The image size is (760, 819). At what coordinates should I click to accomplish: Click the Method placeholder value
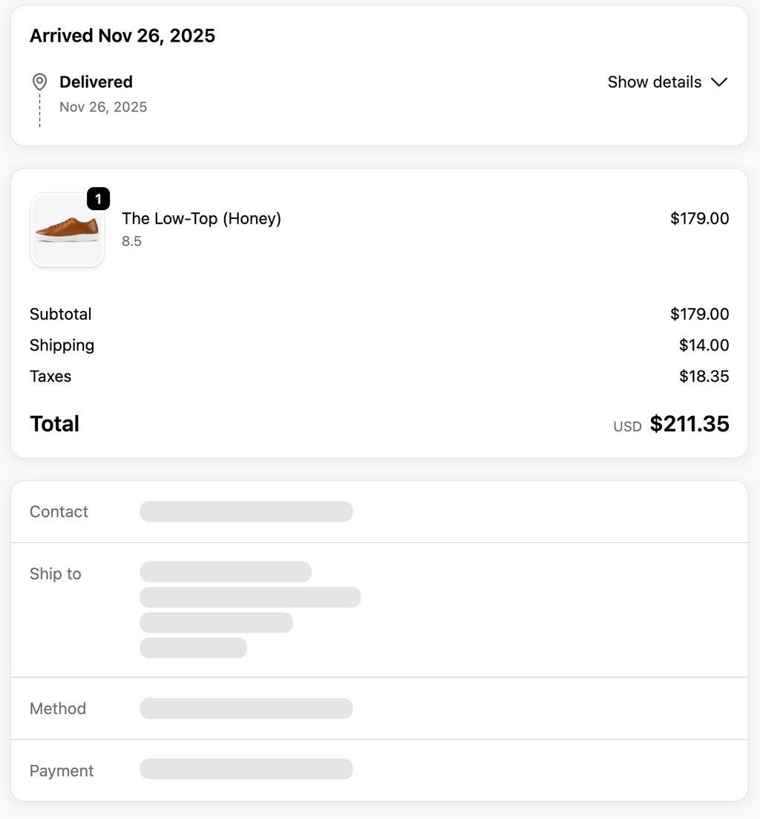point(246,708)
